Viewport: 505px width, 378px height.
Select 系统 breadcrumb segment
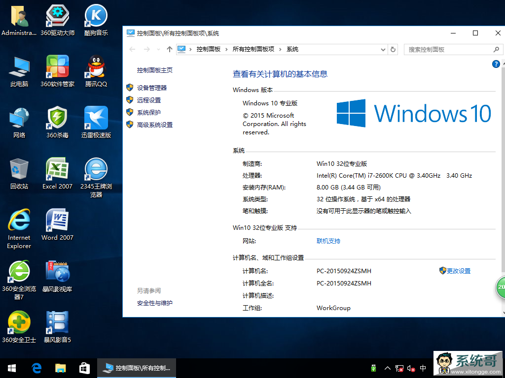(292, 49)
